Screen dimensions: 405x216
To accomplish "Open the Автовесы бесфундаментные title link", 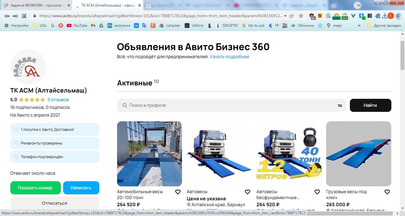I will pos(278,195).
